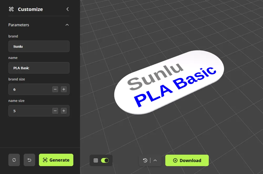This screenshot has height=174, width=263.
Task: Click the name text field containing PLA Basic
Action: (x=39, y=68)
